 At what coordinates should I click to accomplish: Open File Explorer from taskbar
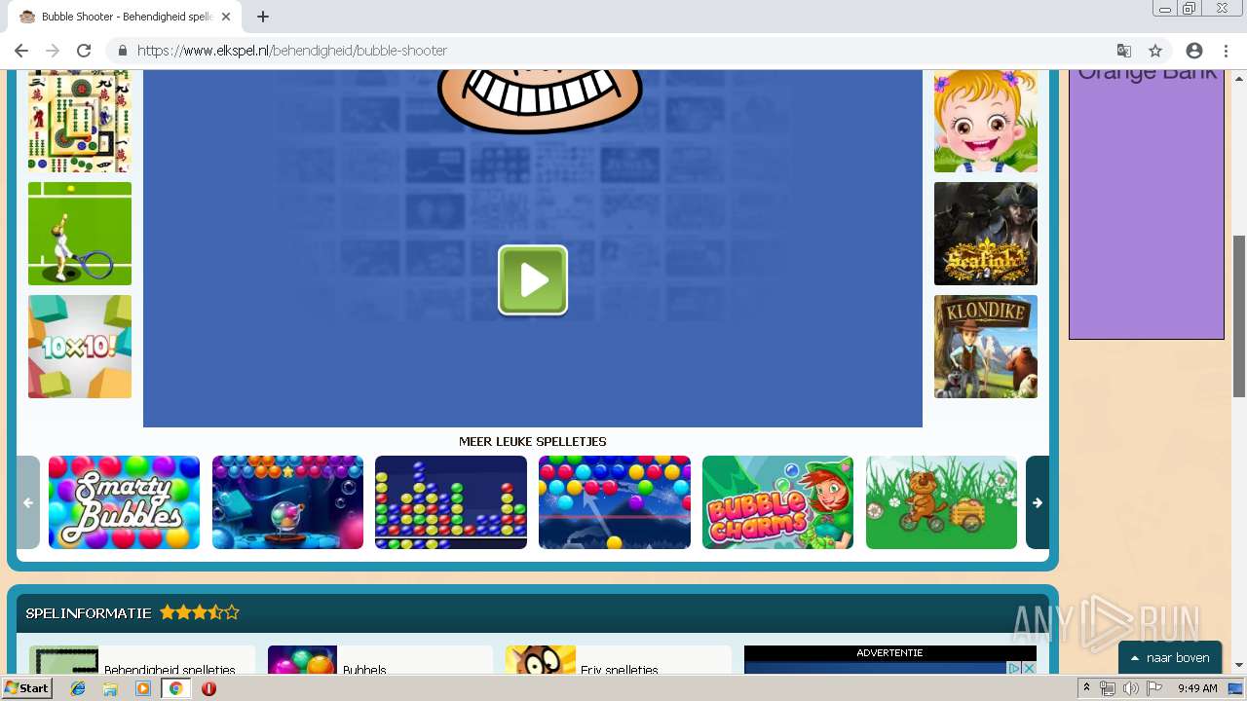click(x=110, y=688)
